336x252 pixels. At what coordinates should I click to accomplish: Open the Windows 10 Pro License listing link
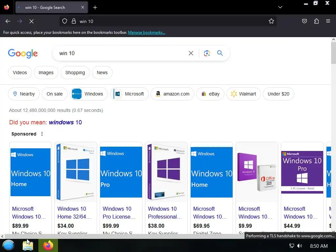coord(119,213)
